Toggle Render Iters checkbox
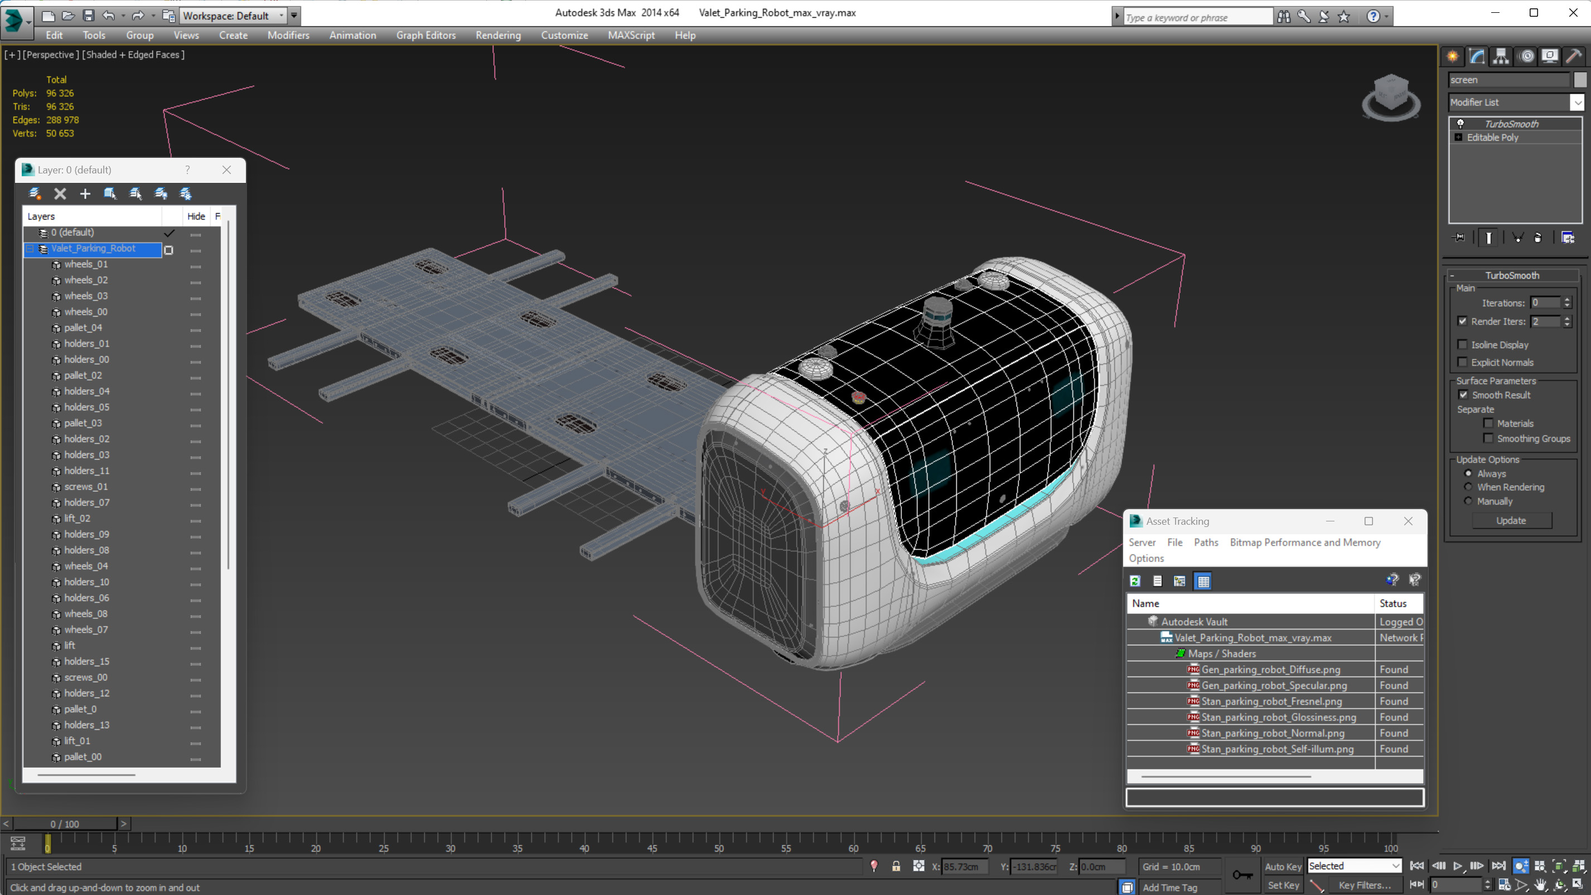 tap(1462, 321)
